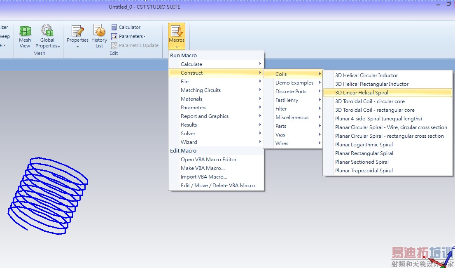Choose Open VBA Macro Editor

point(217,159)
